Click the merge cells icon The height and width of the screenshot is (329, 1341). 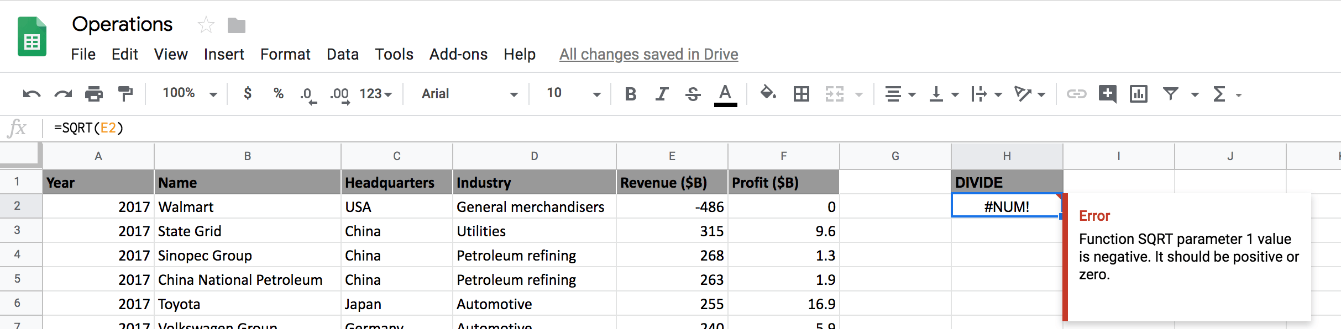coord(835,94)
